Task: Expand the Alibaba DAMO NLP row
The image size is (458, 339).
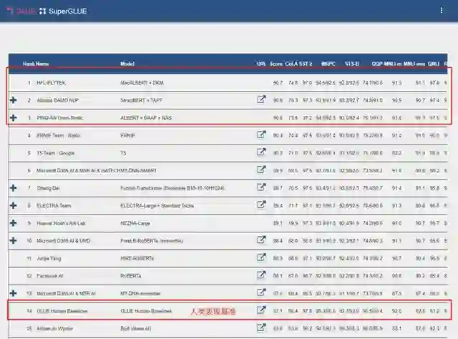Action: pos(13,100)
